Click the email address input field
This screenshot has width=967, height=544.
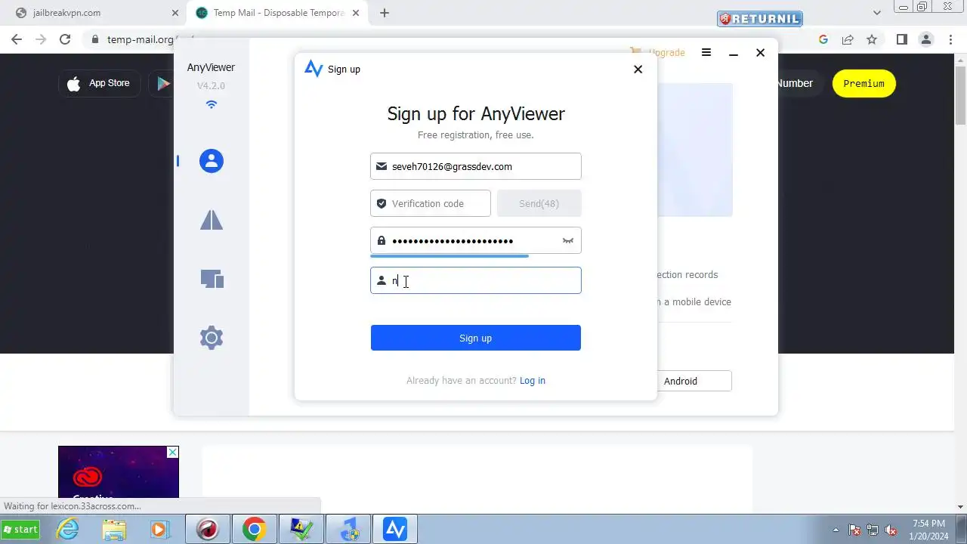click(x=476, y=166)
